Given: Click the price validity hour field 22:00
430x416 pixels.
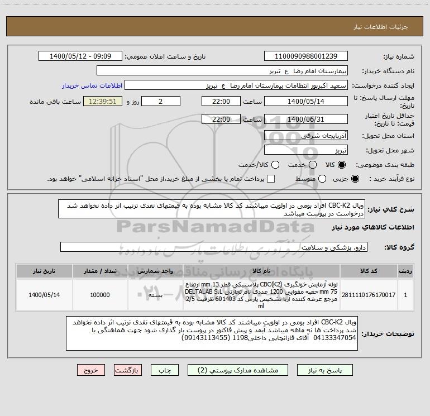Looking at the screenshot, I should tap(221, 119).
